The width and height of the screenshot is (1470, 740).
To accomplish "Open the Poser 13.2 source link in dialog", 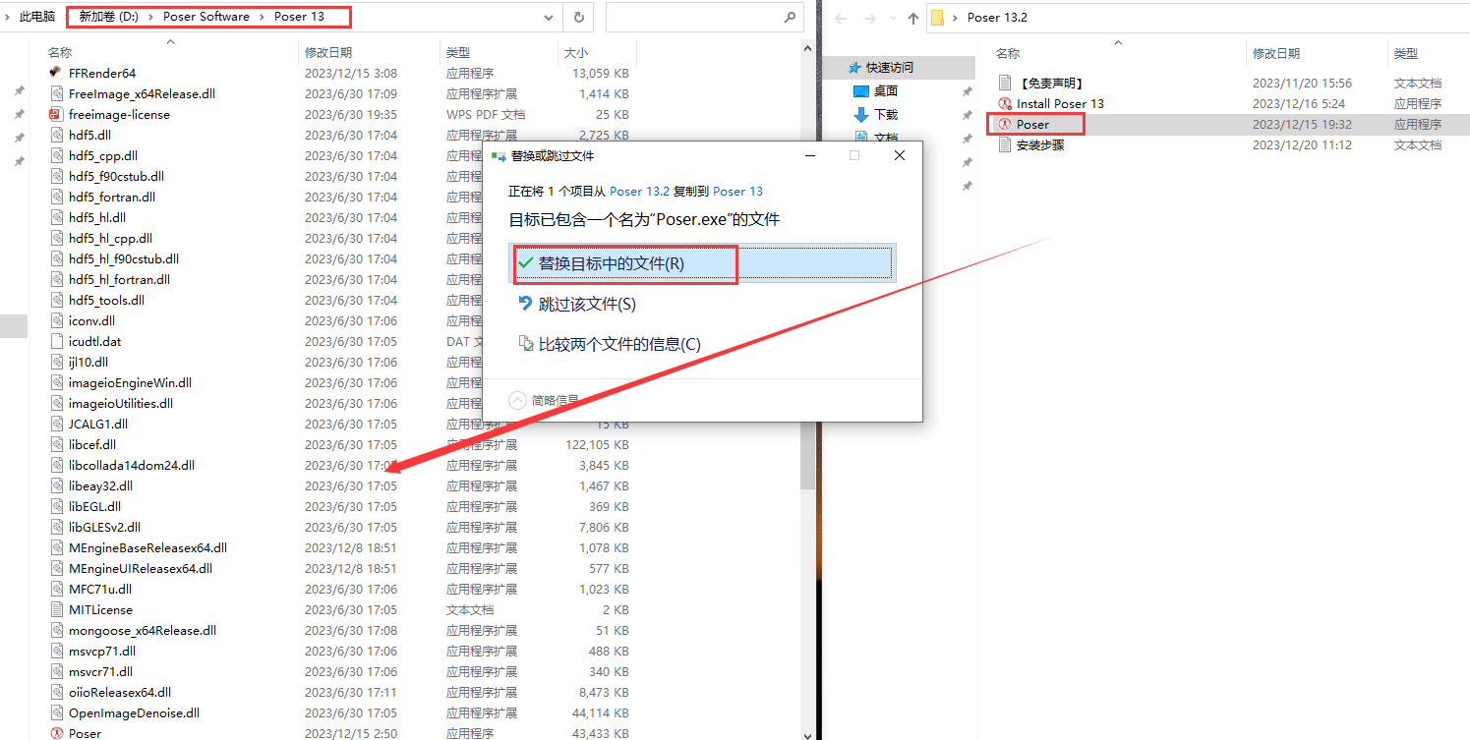I will [640, 191].
